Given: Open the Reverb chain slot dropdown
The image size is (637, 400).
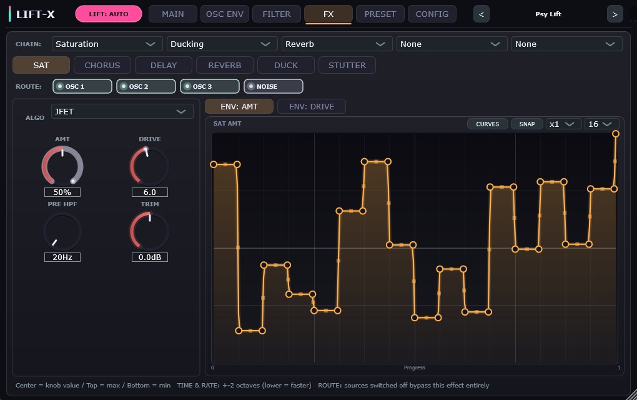Looking at the screenshot, I should pos(337,44).
